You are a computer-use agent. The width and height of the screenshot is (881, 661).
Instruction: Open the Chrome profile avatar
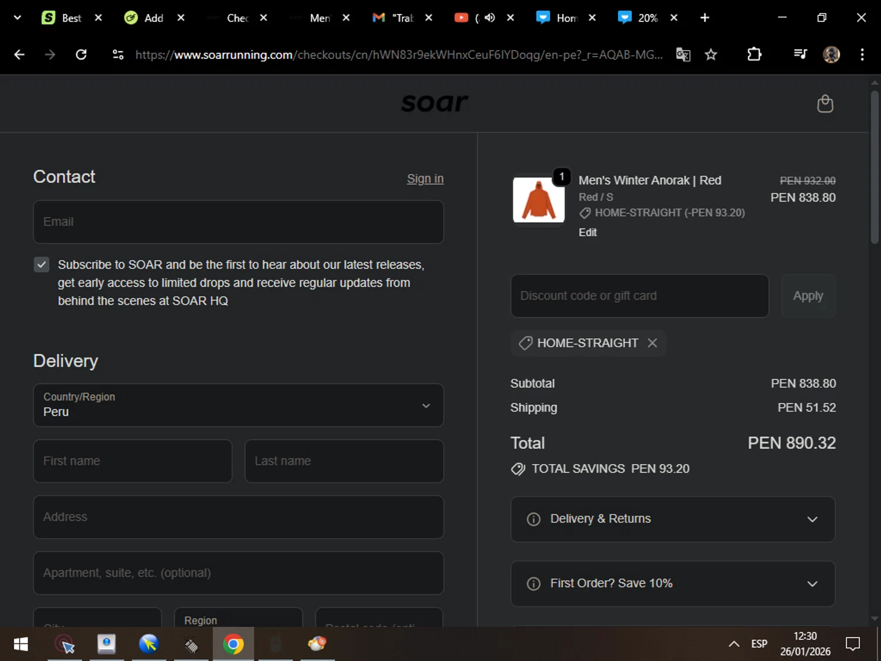tap(831, 55)
